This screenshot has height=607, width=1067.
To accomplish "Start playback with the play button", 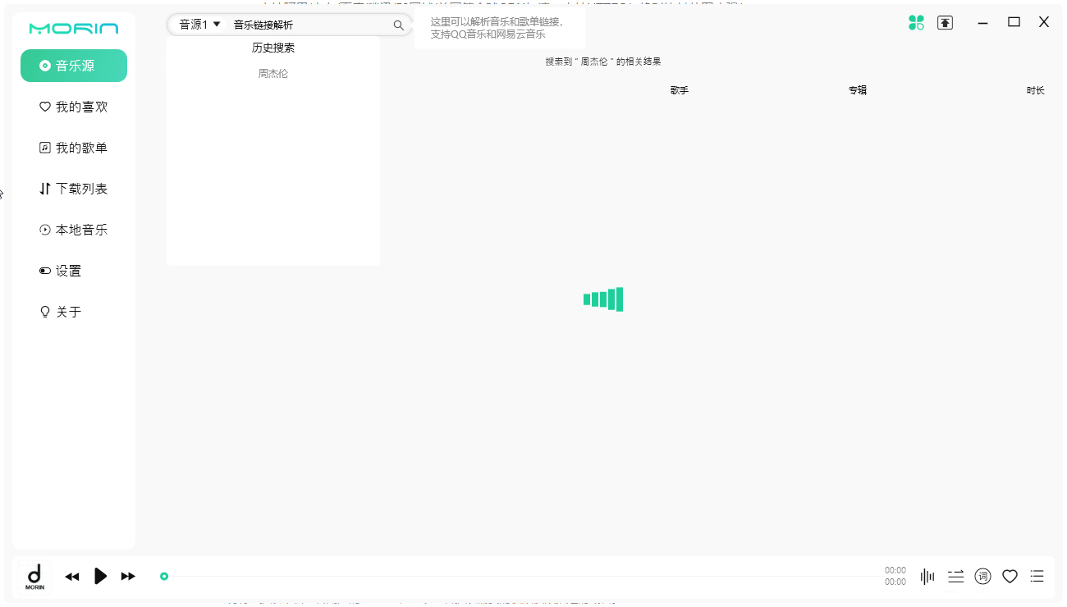I will tap(100, 576).
